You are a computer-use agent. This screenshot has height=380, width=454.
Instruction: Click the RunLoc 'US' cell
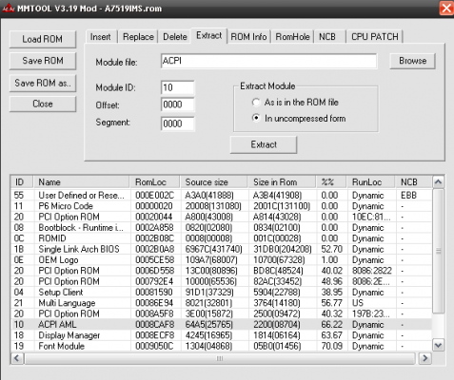coord(358,303)
